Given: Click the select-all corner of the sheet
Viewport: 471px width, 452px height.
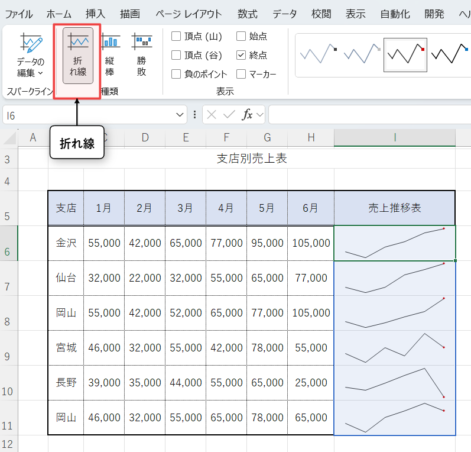Looking at the screenshot, I should (9, 138).
